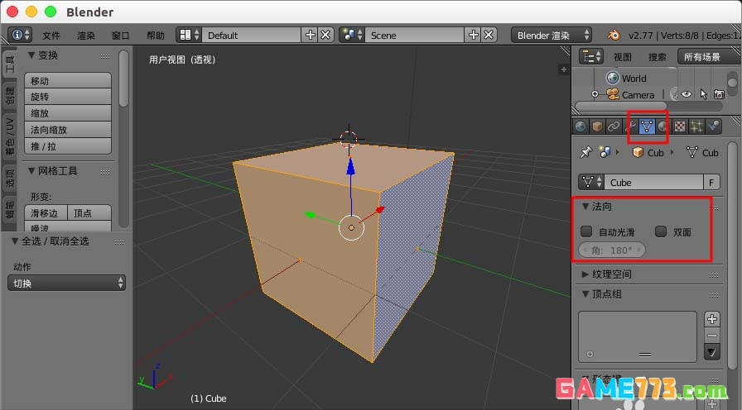The image size is (742, 410).
Task: Delete the Default screen layout with X
Action: [x=325, y=35]
